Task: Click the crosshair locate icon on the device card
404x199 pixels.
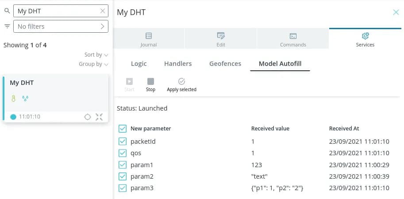Action: (x=88, y=117)
